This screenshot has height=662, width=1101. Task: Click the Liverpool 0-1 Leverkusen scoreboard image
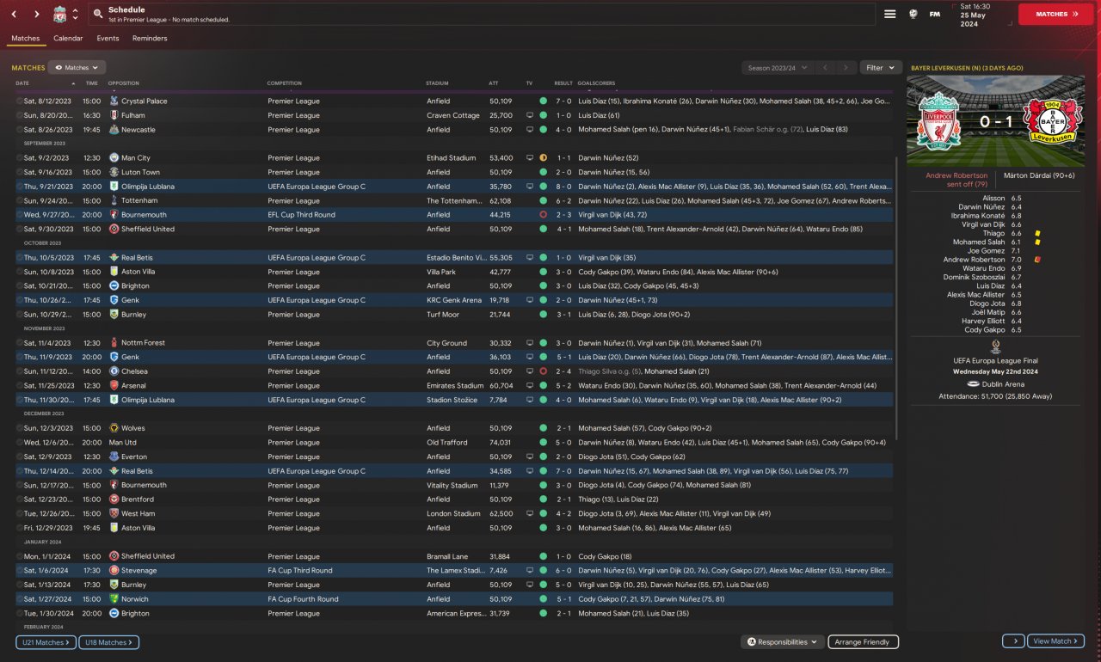click(995, 121)
